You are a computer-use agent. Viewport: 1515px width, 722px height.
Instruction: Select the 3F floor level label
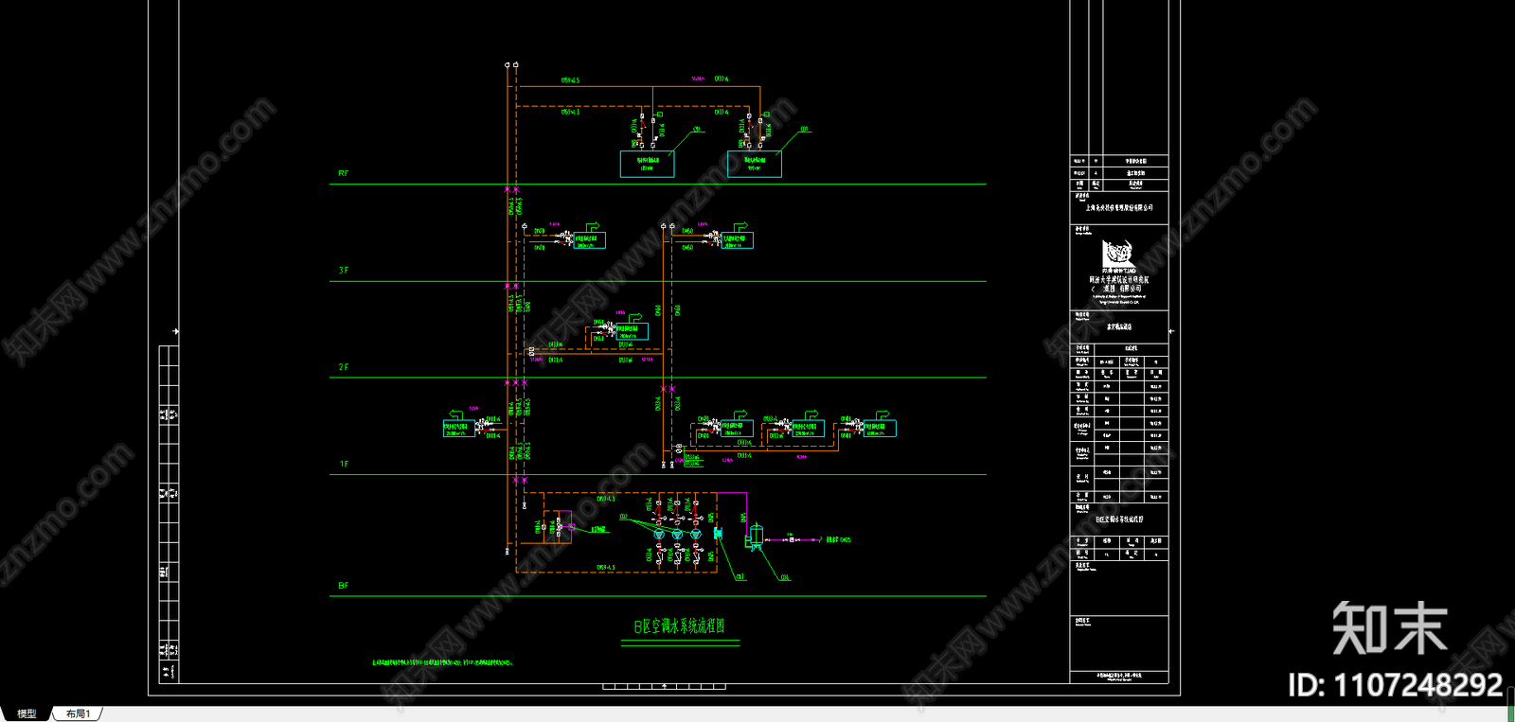tap(343, 271)
